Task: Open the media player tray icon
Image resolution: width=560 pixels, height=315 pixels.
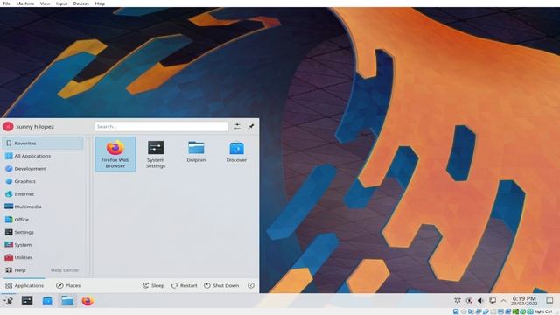Action: tap(469, 301)
